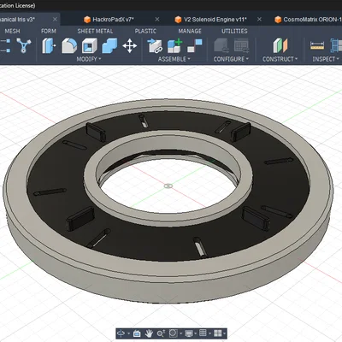Select the Press Pull tool icon
Image resolution: width=342 pixels, height=342 pixels.
click(x=49, y=46)
